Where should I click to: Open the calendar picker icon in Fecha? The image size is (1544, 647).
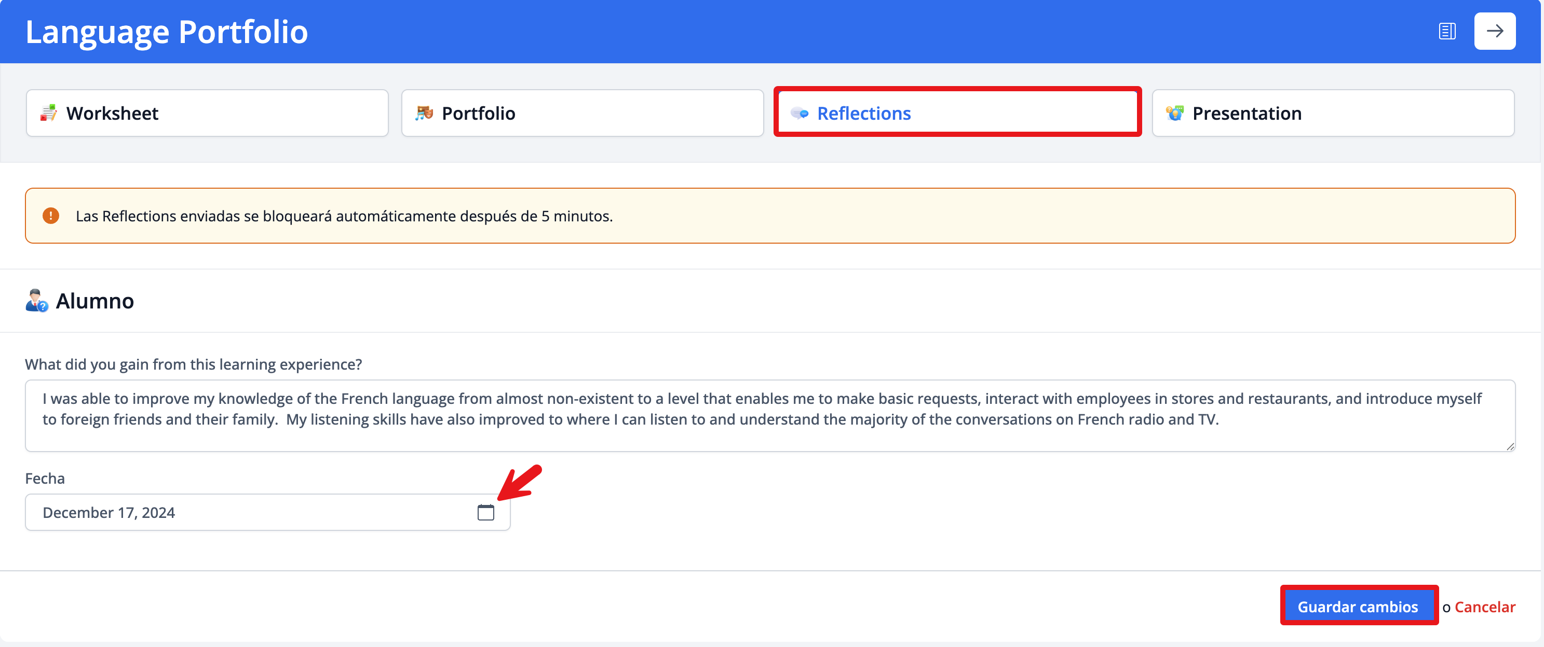click(x=485, y=513)
